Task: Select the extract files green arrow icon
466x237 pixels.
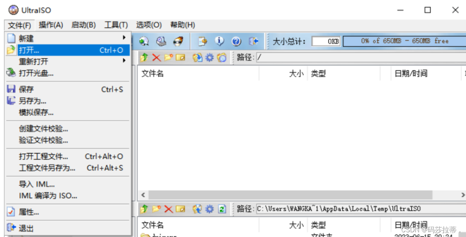Action: click(144, 57)
